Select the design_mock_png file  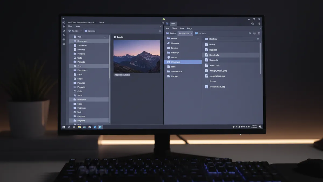click(x=218, y=71)
